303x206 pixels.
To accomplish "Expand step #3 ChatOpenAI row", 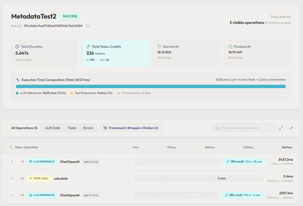I will point(12,195).
